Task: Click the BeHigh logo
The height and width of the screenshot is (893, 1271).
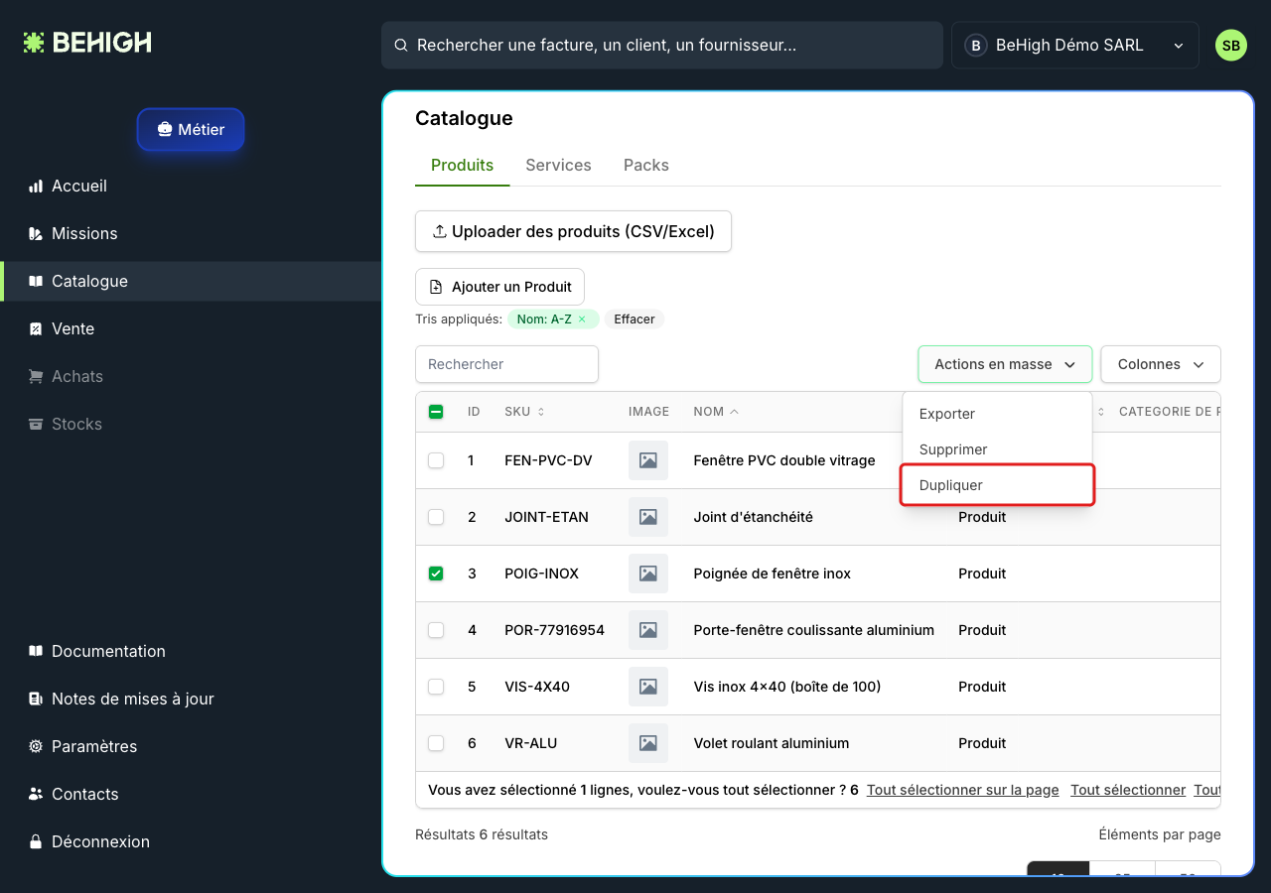Action: (x=87, y=43)
